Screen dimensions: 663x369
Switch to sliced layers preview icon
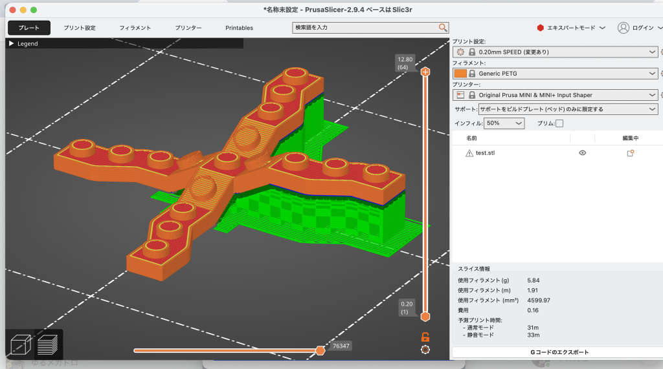(x=47, y=344)
